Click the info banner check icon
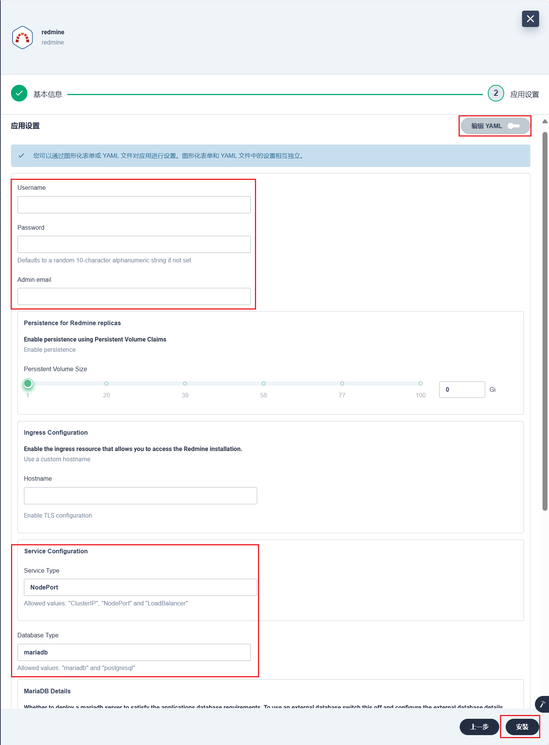This screenshot has height=745, width=549. [21, 156]
